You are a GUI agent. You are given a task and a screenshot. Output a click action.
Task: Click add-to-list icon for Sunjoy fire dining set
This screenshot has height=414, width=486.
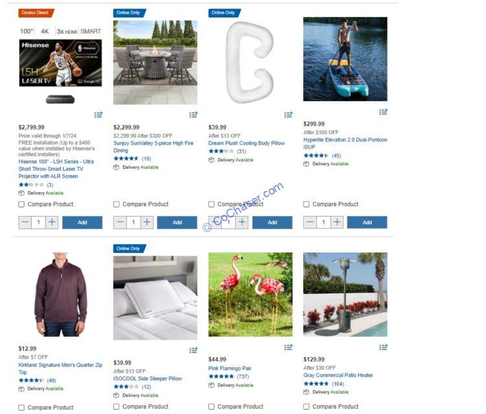click(193, 115)
